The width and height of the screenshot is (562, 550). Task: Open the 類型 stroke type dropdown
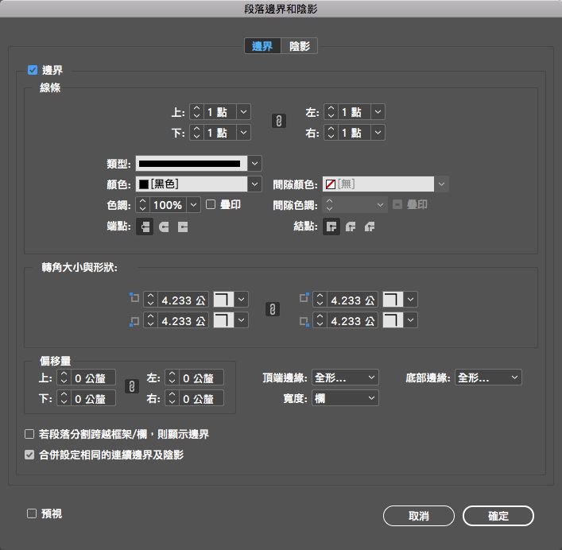254,164
